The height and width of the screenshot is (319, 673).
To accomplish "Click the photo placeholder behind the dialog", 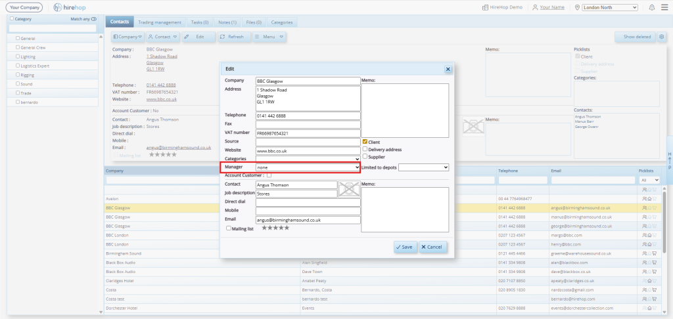I will (473, 126).
